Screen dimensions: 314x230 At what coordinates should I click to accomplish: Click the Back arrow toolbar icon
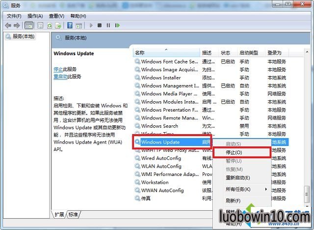click(8, 26)
